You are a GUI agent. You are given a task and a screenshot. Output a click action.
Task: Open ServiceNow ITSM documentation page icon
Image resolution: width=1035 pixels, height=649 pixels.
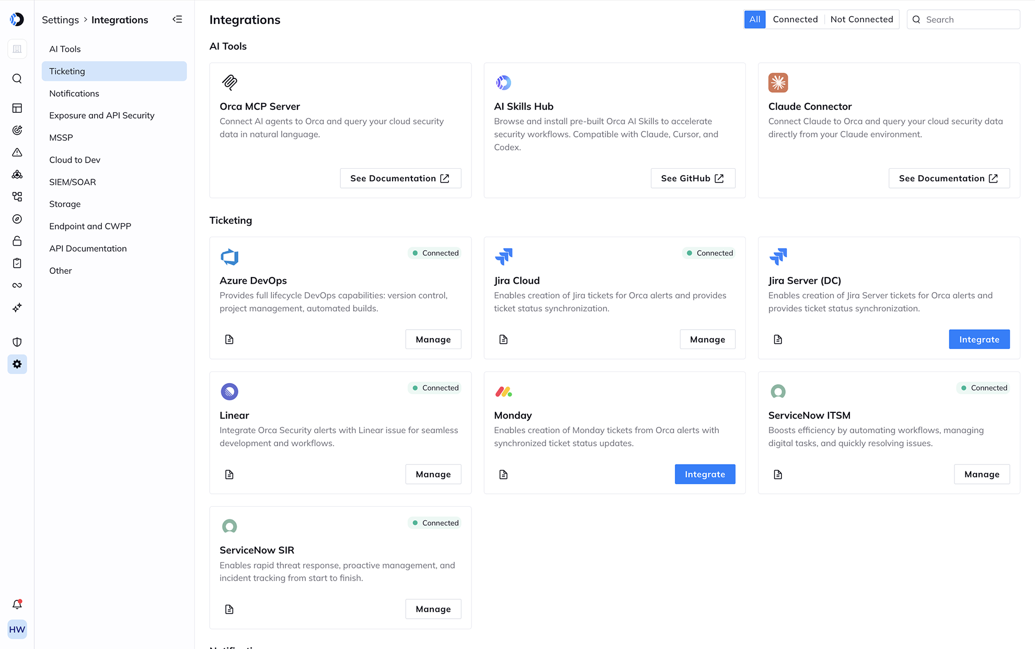[x=778, y=474]
